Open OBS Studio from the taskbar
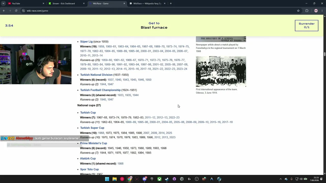 pyautogui.click(x=197, y=179)
